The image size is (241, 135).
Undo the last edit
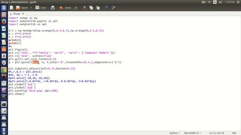tap(65, 7)
